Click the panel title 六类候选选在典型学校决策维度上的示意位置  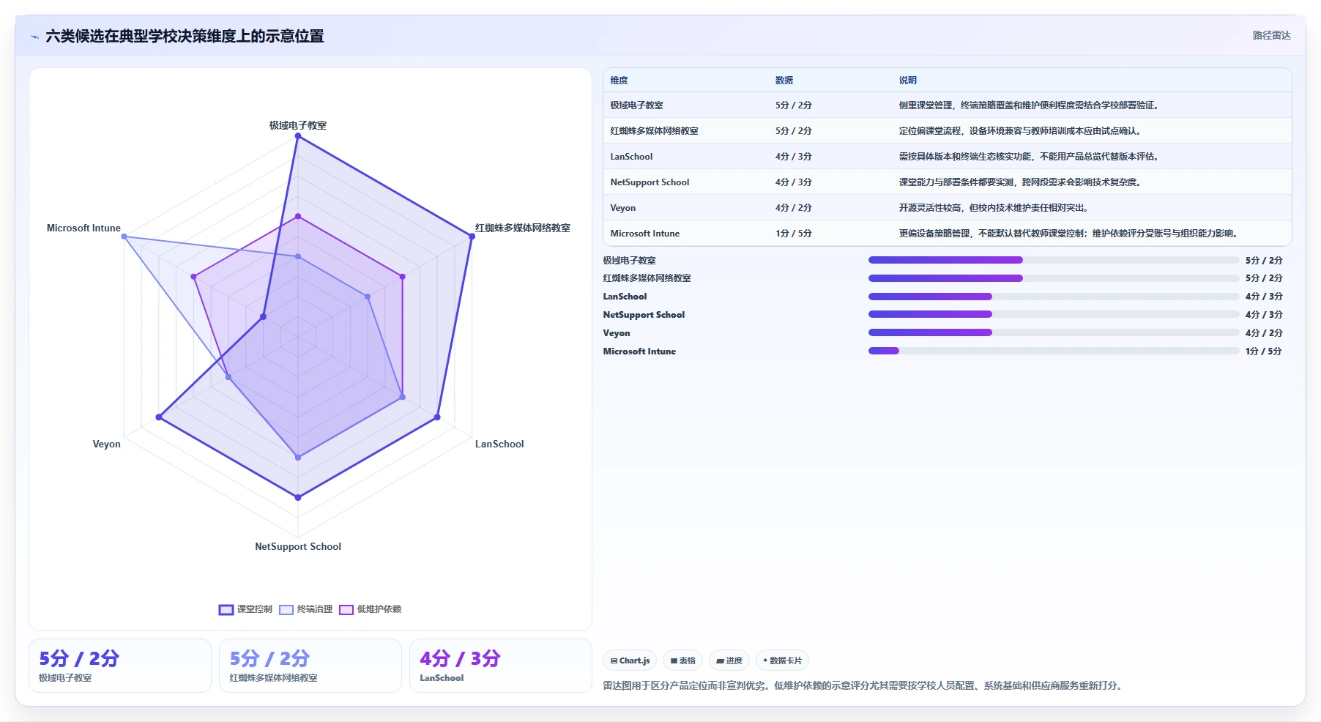(185, 36)
